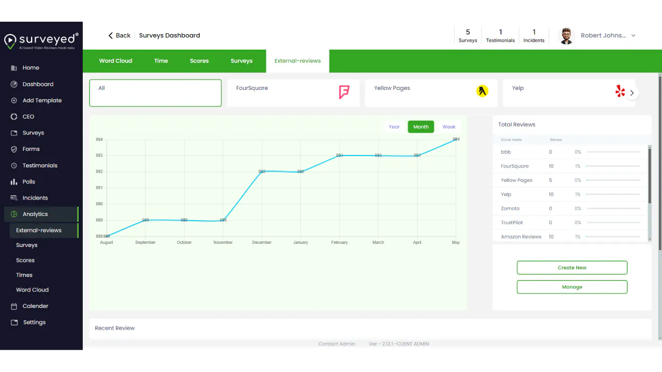This screenshot has height=372, width=662.
Task: Show next review sources with right arrow
Action: point(631,93)
